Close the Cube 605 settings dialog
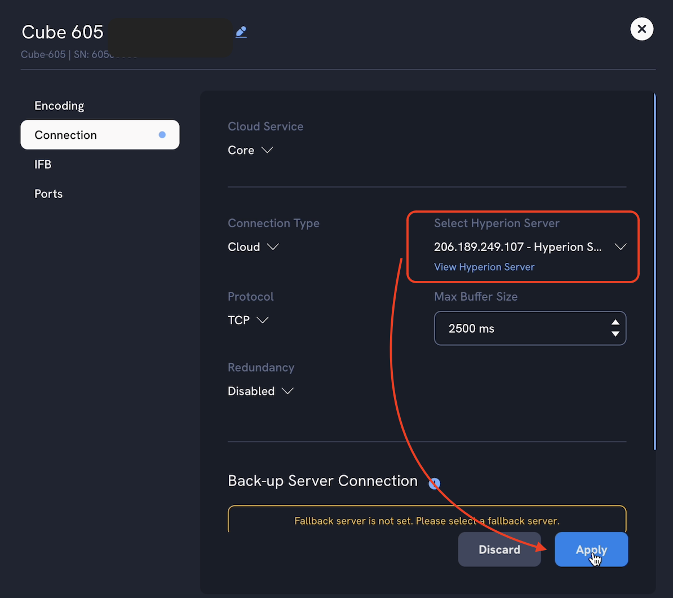Image resolution: width=673 pixels, height=598 pixels. click(642, 29)
